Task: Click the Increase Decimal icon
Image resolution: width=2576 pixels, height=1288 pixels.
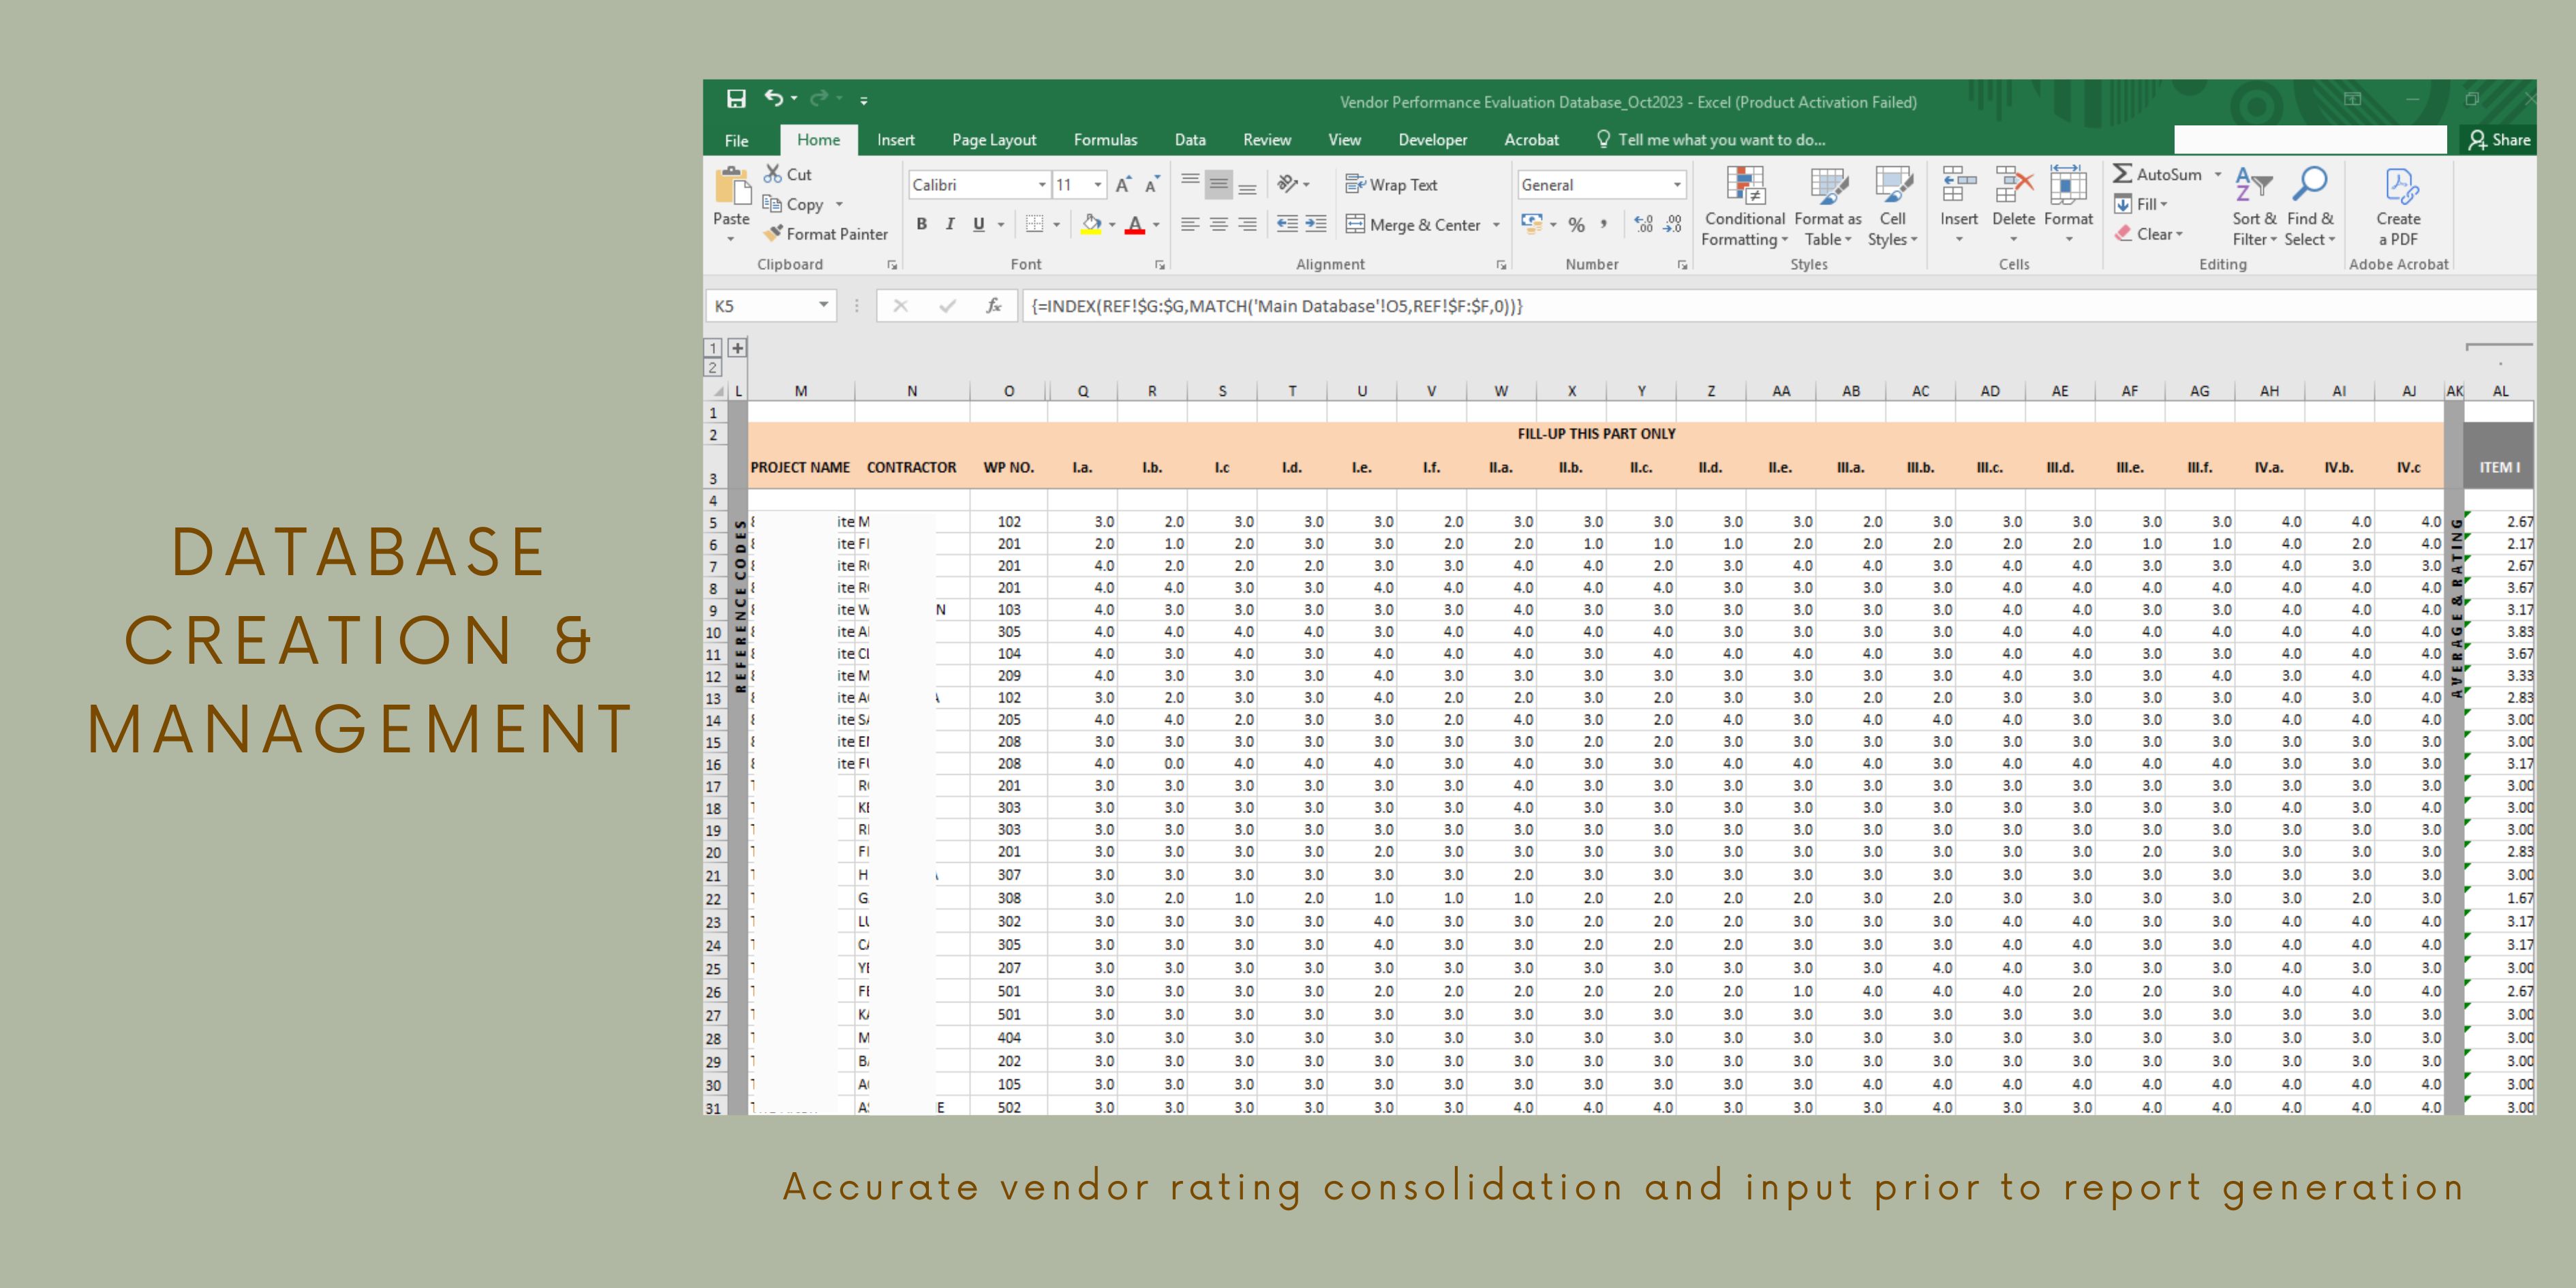Action: click(x=1643, y=225)
